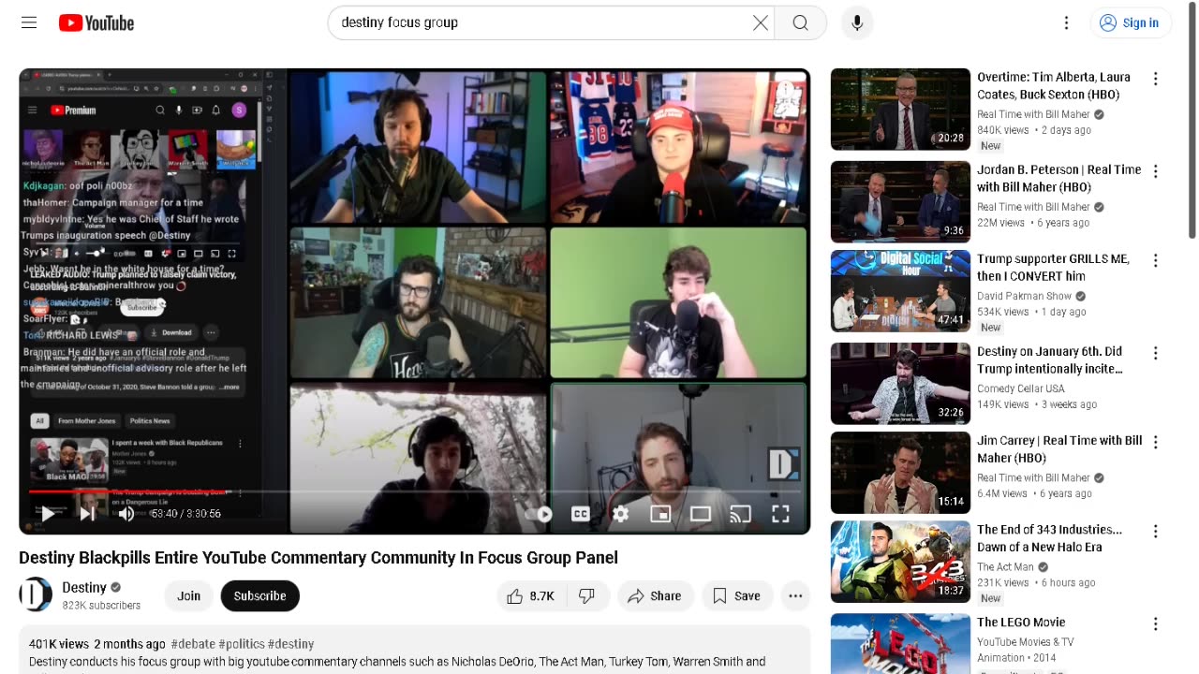
Task: Mute the video volume
Action: (126, 513)
